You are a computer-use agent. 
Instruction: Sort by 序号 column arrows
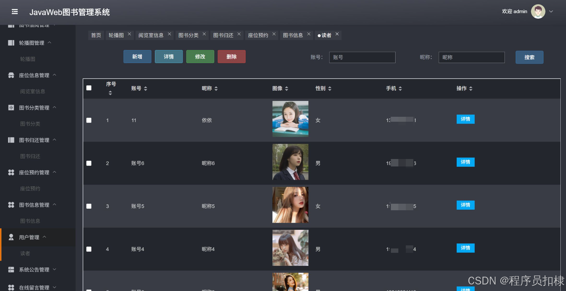coord(110,93)
